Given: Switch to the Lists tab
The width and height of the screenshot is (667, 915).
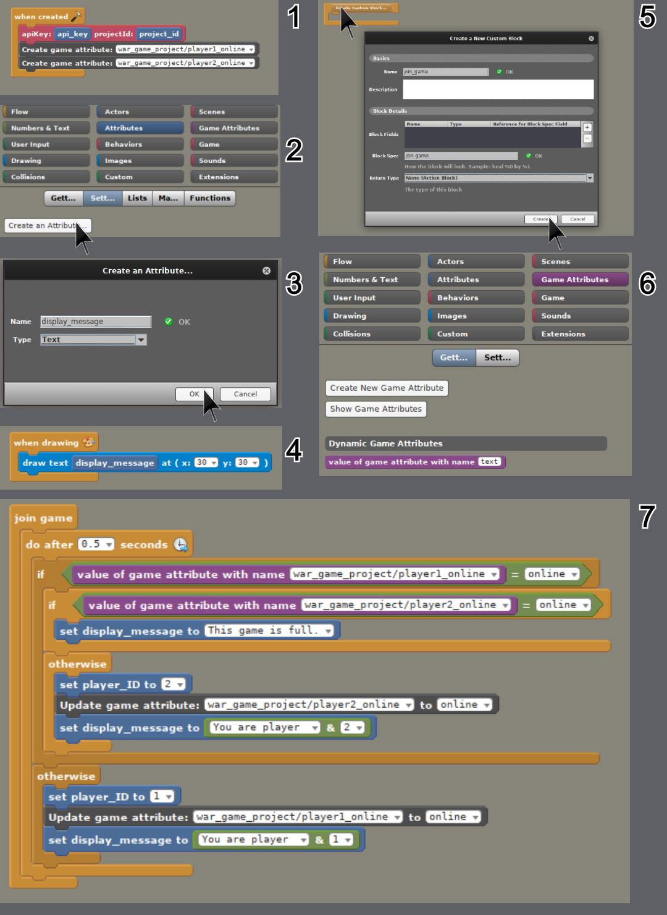Looking at the screenshot, I should (x=136, y=198).
